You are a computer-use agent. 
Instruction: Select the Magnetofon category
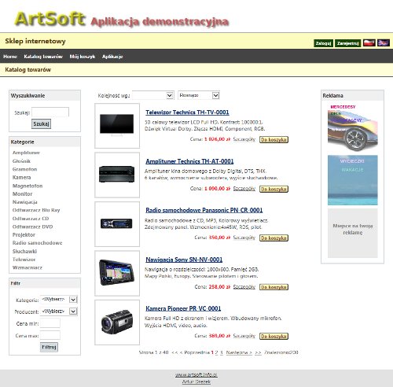point(28,186)
